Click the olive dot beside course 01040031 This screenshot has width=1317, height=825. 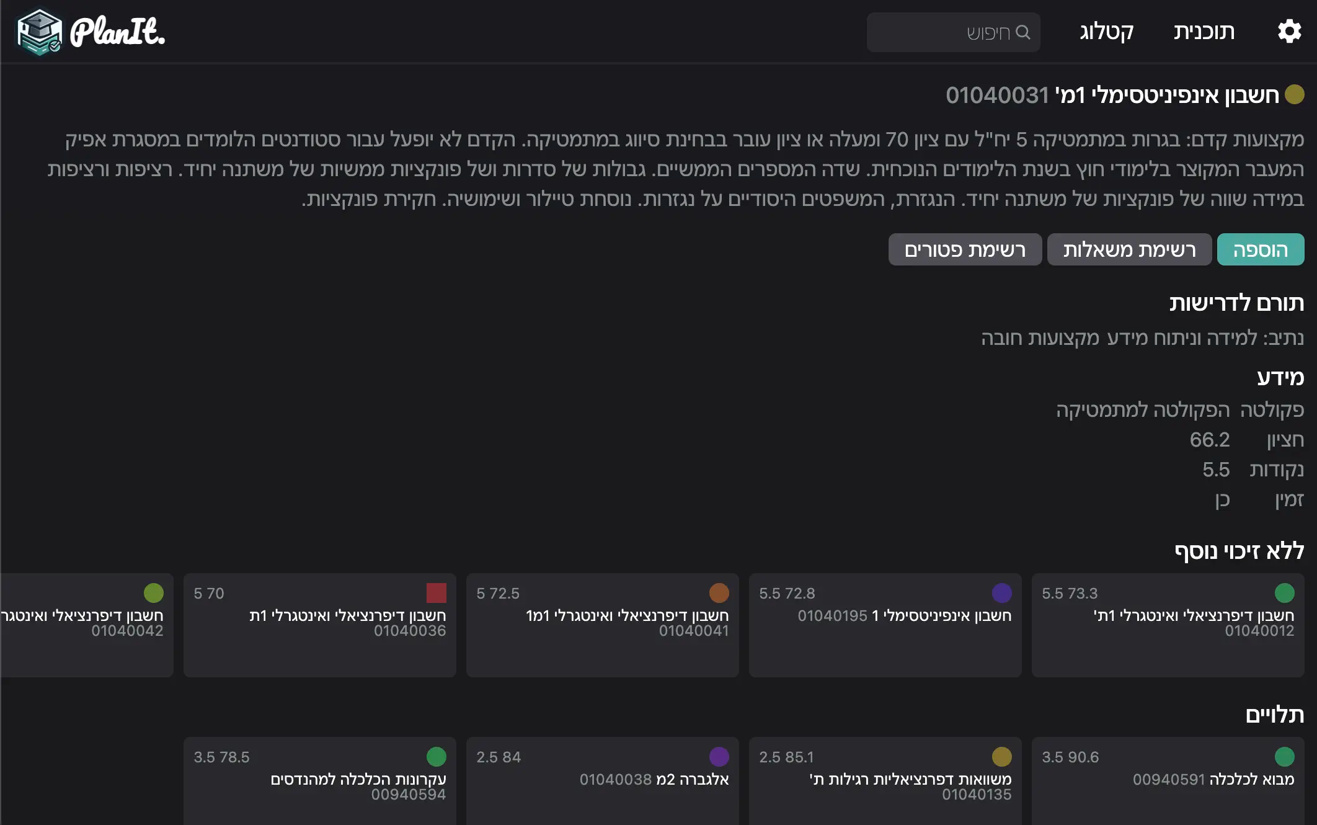pyautogui.click(x=1294, y=95)
